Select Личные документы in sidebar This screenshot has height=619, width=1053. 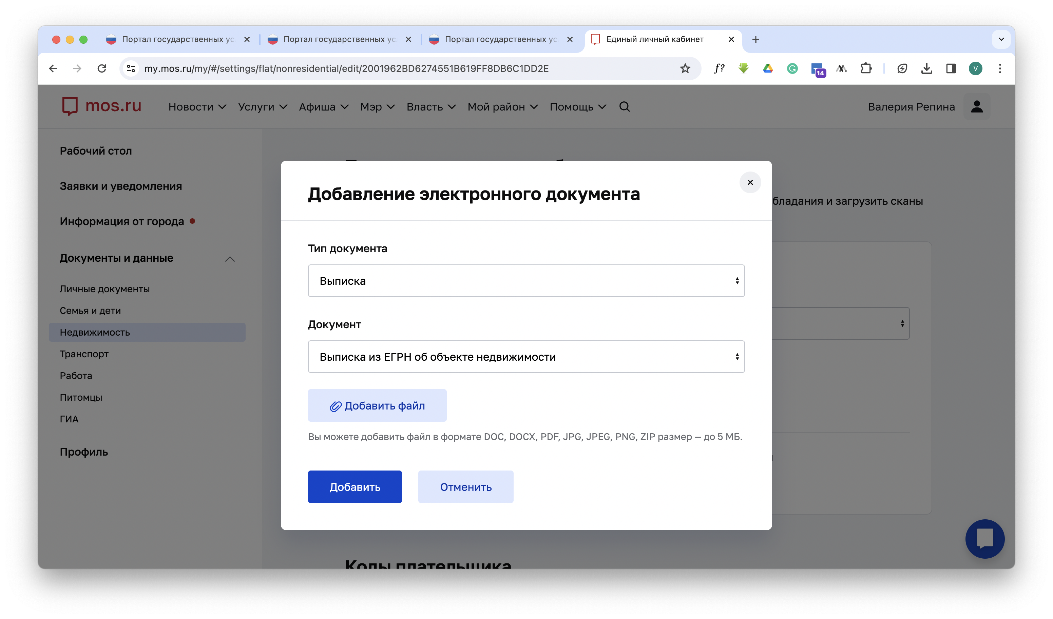click(x=104, y=289)
